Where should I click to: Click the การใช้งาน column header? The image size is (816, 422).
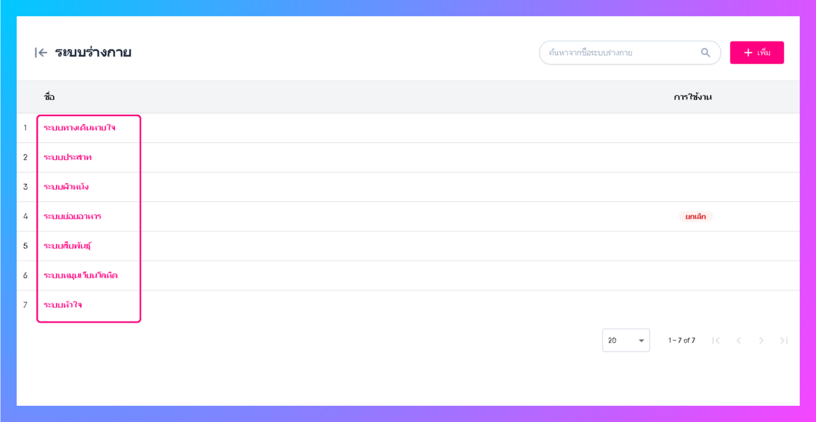[692, 97]
